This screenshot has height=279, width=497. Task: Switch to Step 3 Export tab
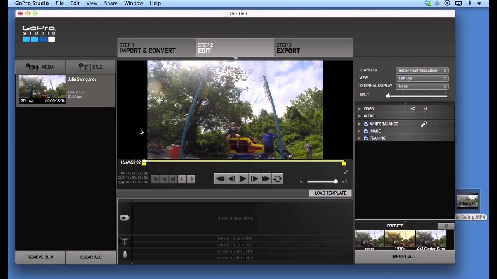(x=314, y=48)
